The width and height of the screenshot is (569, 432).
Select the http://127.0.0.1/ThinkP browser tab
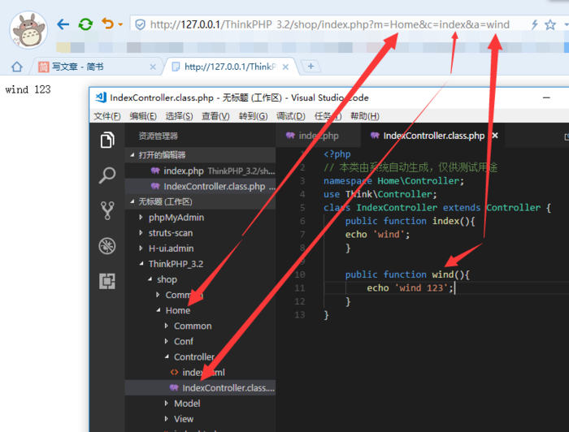pos(230,67)
